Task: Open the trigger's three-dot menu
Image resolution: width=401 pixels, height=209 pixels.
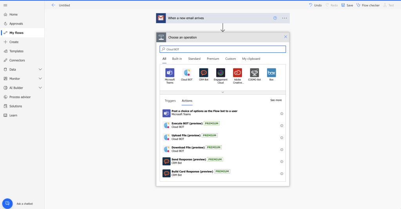Action: pos(284,18)
